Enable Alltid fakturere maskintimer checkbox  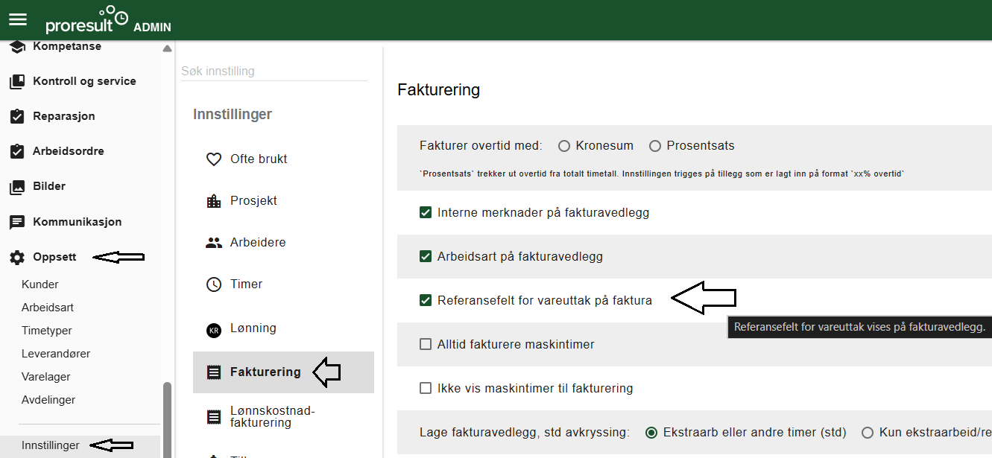click(x=426, y=345)
